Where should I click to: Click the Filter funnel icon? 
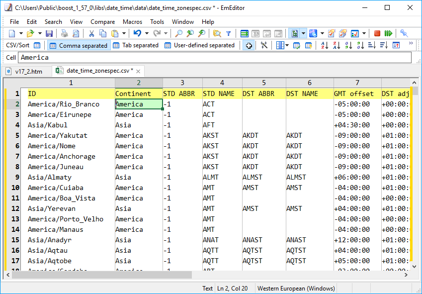pos(228,33)
